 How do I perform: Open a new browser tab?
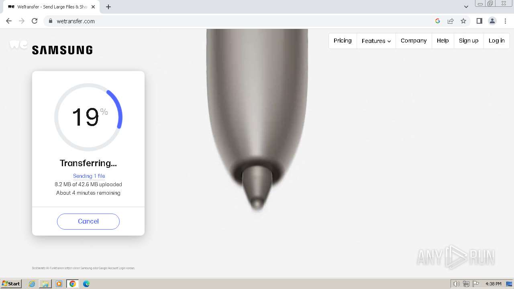tap(108, 7)
